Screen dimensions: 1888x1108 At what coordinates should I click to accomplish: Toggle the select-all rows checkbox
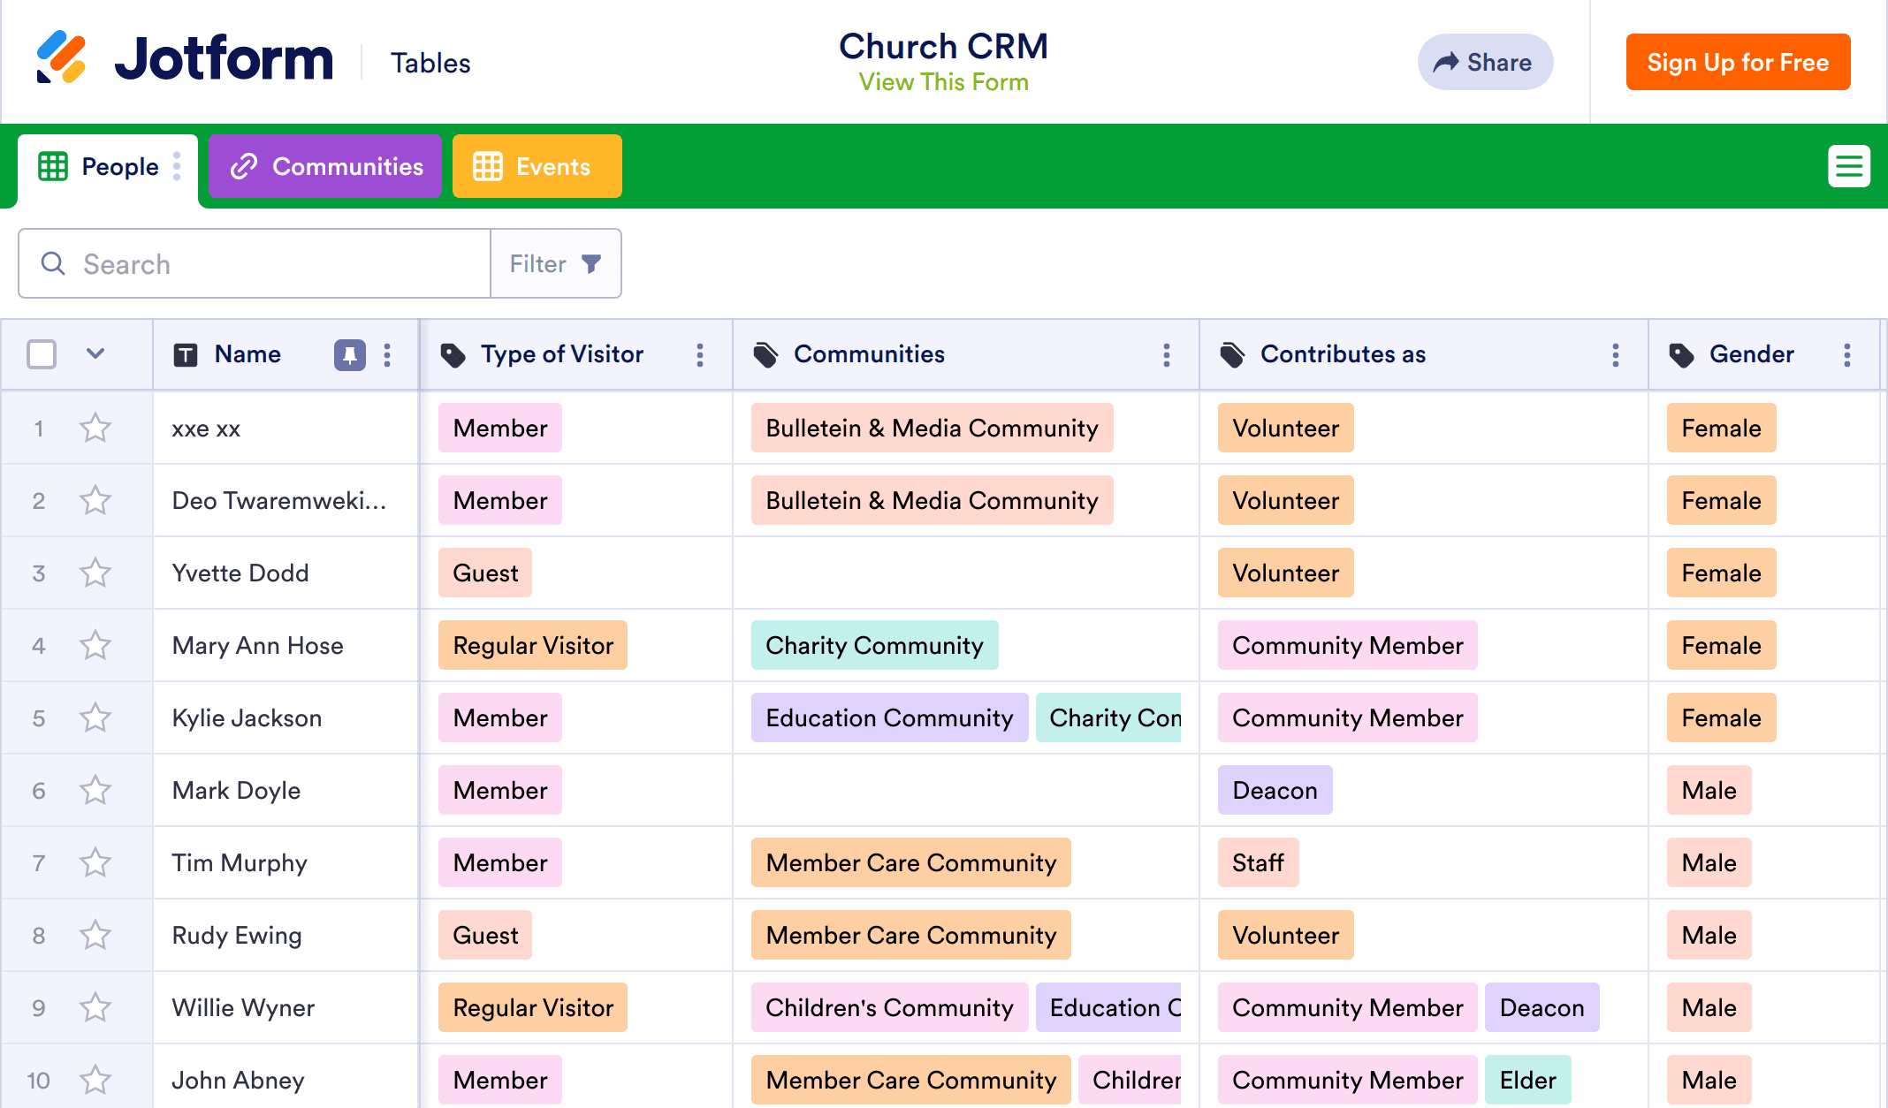pyautogui.click(x=42, y=354)
